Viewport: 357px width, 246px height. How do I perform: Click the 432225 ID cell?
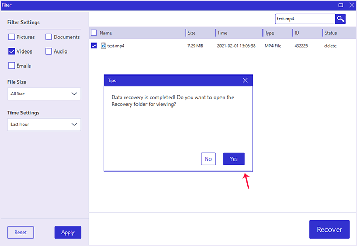pyautogui.click(x=301, y=46)
